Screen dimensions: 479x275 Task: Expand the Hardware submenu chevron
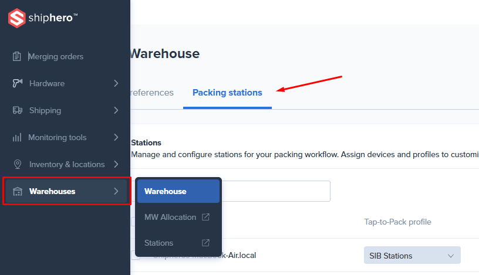point(116,83)
